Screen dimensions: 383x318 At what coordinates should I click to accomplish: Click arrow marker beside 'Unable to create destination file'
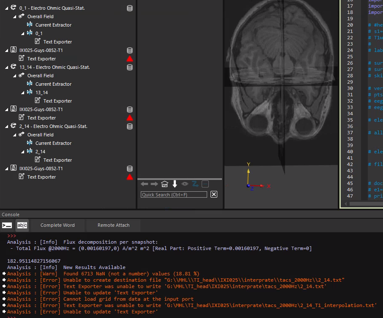click(4, 280)
